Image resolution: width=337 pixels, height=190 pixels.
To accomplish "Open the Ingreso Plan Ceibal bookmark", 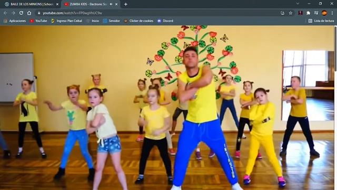I will click(x=66, y=21).
